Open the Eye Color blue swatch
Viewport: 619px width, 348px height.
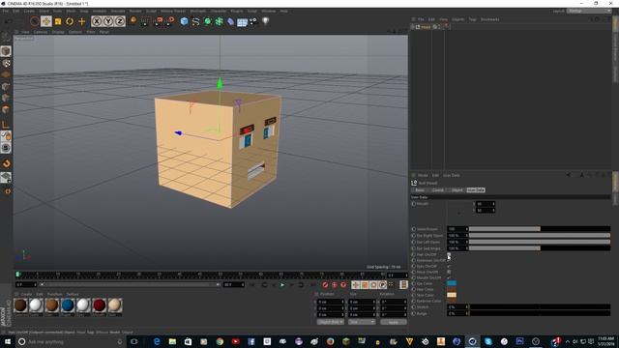click(x=452, y=283)
